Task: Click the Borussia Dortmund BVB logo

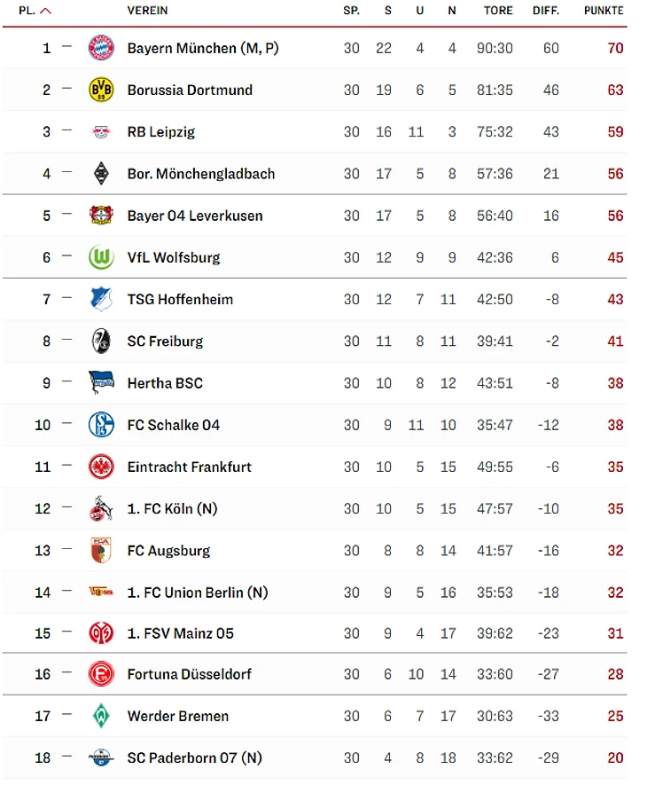Action: coord(101,90)
